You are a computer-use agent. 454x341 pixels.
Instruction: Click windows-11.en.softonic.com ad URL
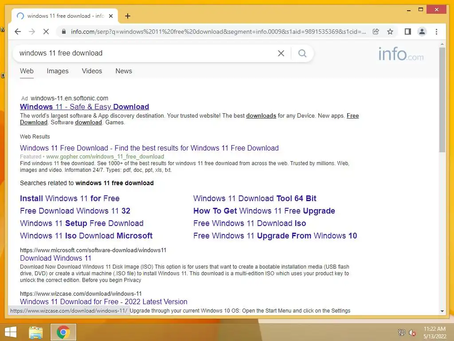click(70, 98)
